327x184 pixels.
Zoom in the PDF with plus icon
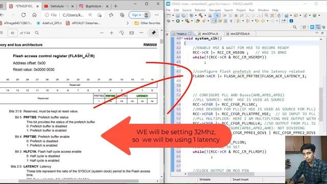[111, 33]
